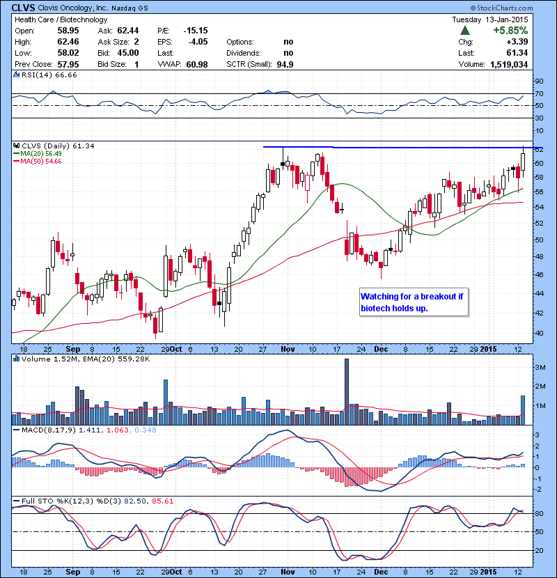Click the MACD signal value 1.063
Image resolution: width=557 pixels, height=578 pixels.
pyautogui.click(x=118, y=430)
